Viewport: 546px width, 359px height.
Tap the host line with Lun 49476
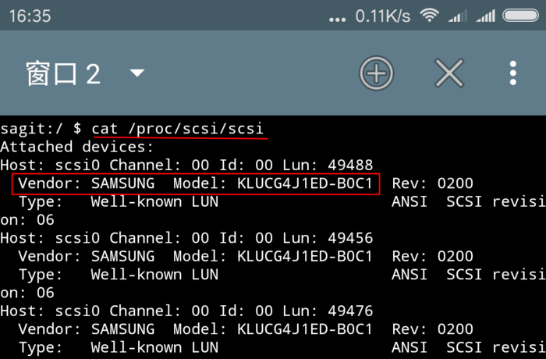coord(186,311)
